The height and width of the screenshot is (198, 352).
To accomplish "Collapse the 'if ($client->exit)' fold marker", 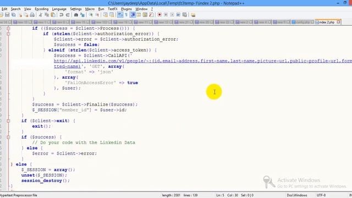I will click(x=8, y=121).
